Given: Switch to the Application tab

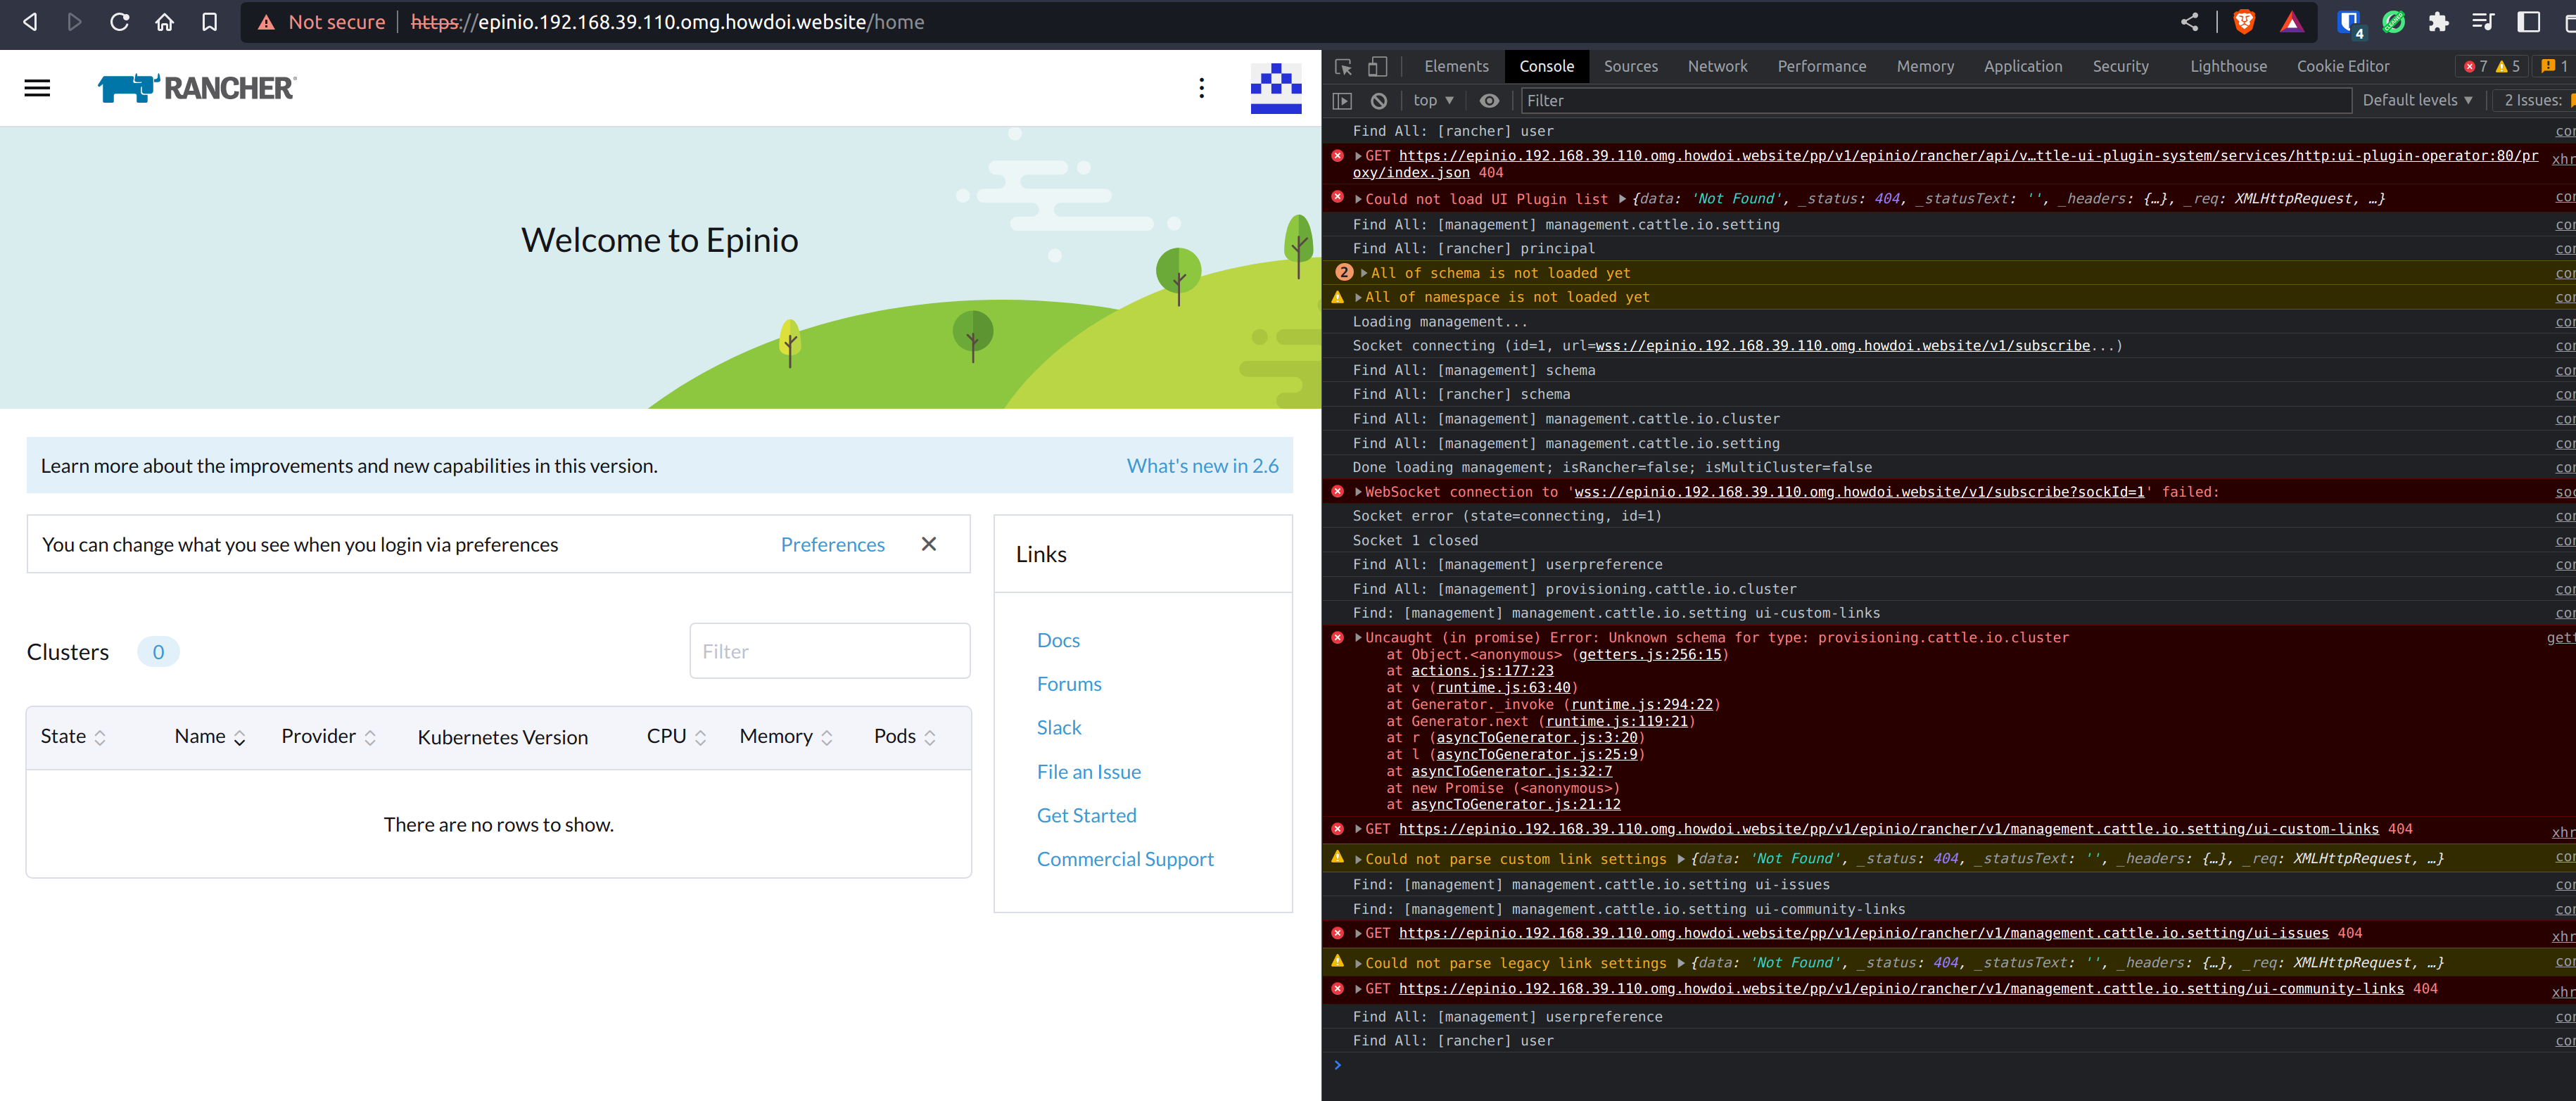Looking at the screenshot, I should 2023,66.
